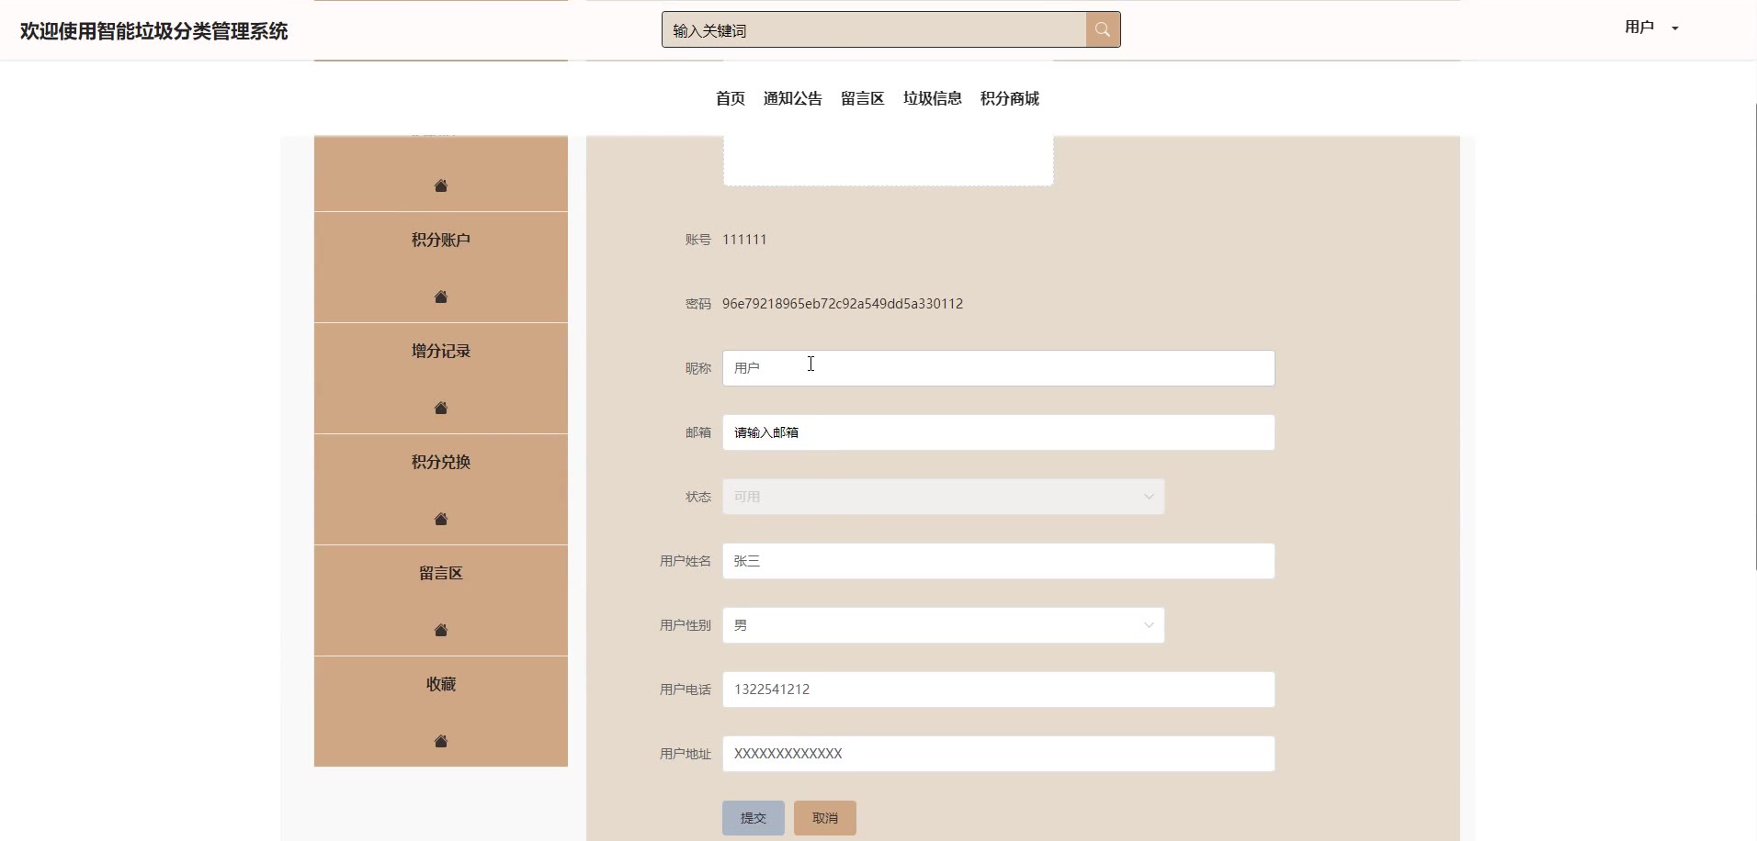Click the site title 欢迎使用智能垃圾分类管理系统
Screen dimensions: 1757x841
(x=154, y=31)
